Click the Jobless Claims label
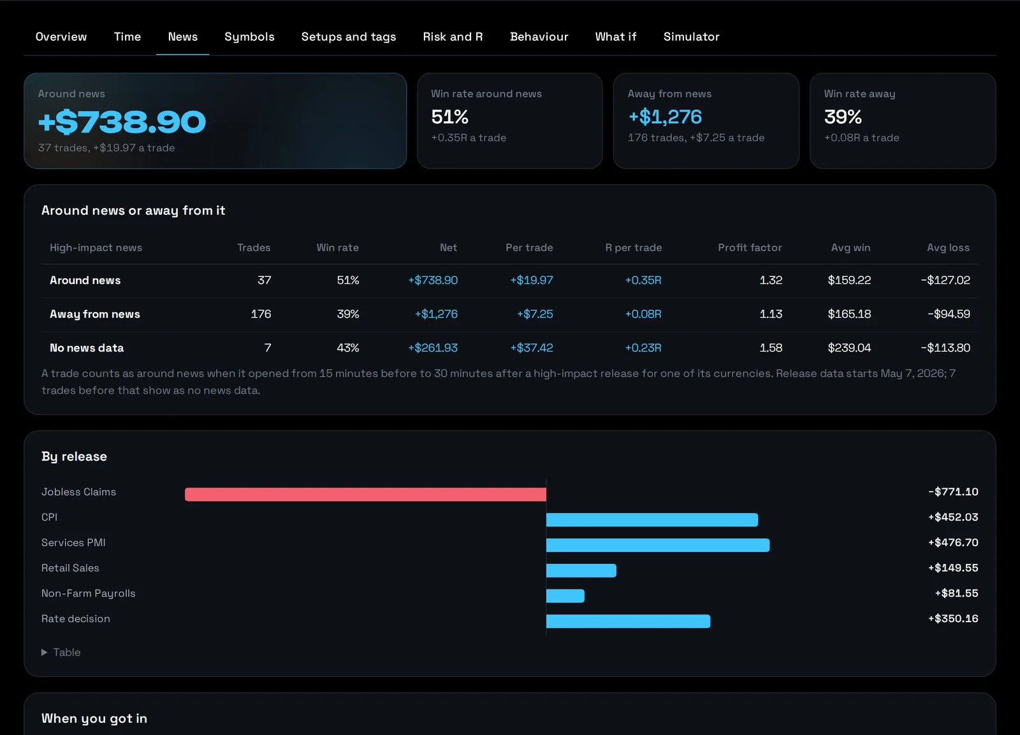This screenshot has width=1020, height=735. pos(78,492)
